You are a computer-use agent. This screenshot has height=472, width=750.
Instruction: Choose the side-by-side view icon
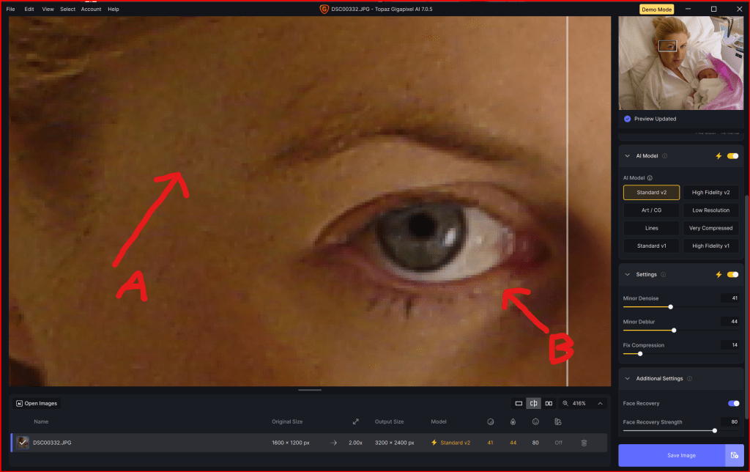tap(549, 403)
